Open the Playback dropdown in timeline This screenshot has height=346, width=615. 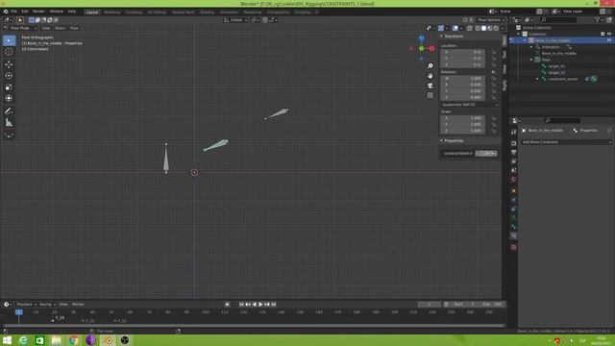26,305
